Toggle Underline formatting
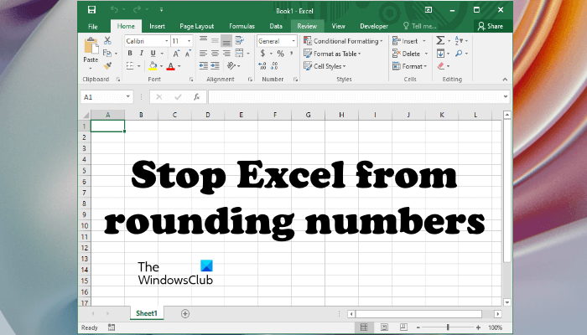The image size is (587, 335). [152, 53]
